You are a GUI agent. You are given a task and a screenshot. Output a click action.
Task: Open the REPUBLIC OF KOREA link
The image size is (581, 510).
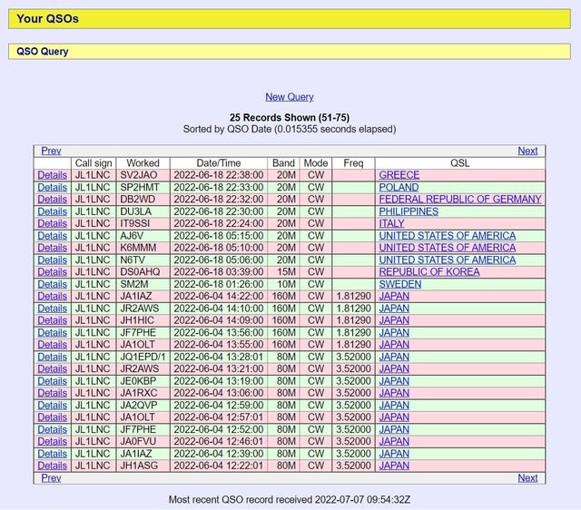(429, 271)
